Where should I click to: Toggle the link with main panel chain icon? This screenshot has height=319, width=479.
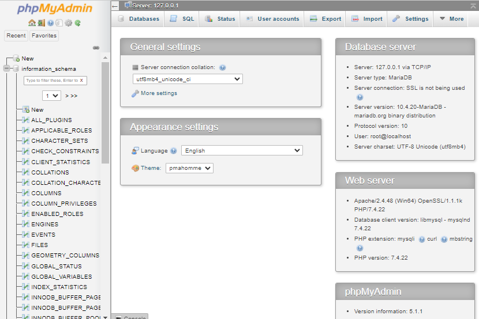pos(96,48)
